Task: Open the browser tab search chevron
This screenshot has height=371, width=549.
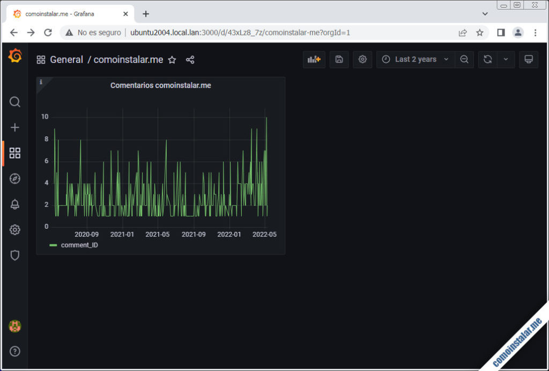Action: [485, 13]
